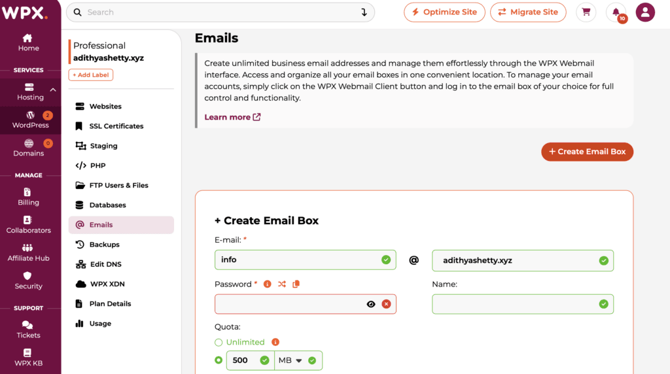Image resolution: width=670 pixels, height=374 pixels.
Task: Clear the password field with red X
Action: [386, 304]
